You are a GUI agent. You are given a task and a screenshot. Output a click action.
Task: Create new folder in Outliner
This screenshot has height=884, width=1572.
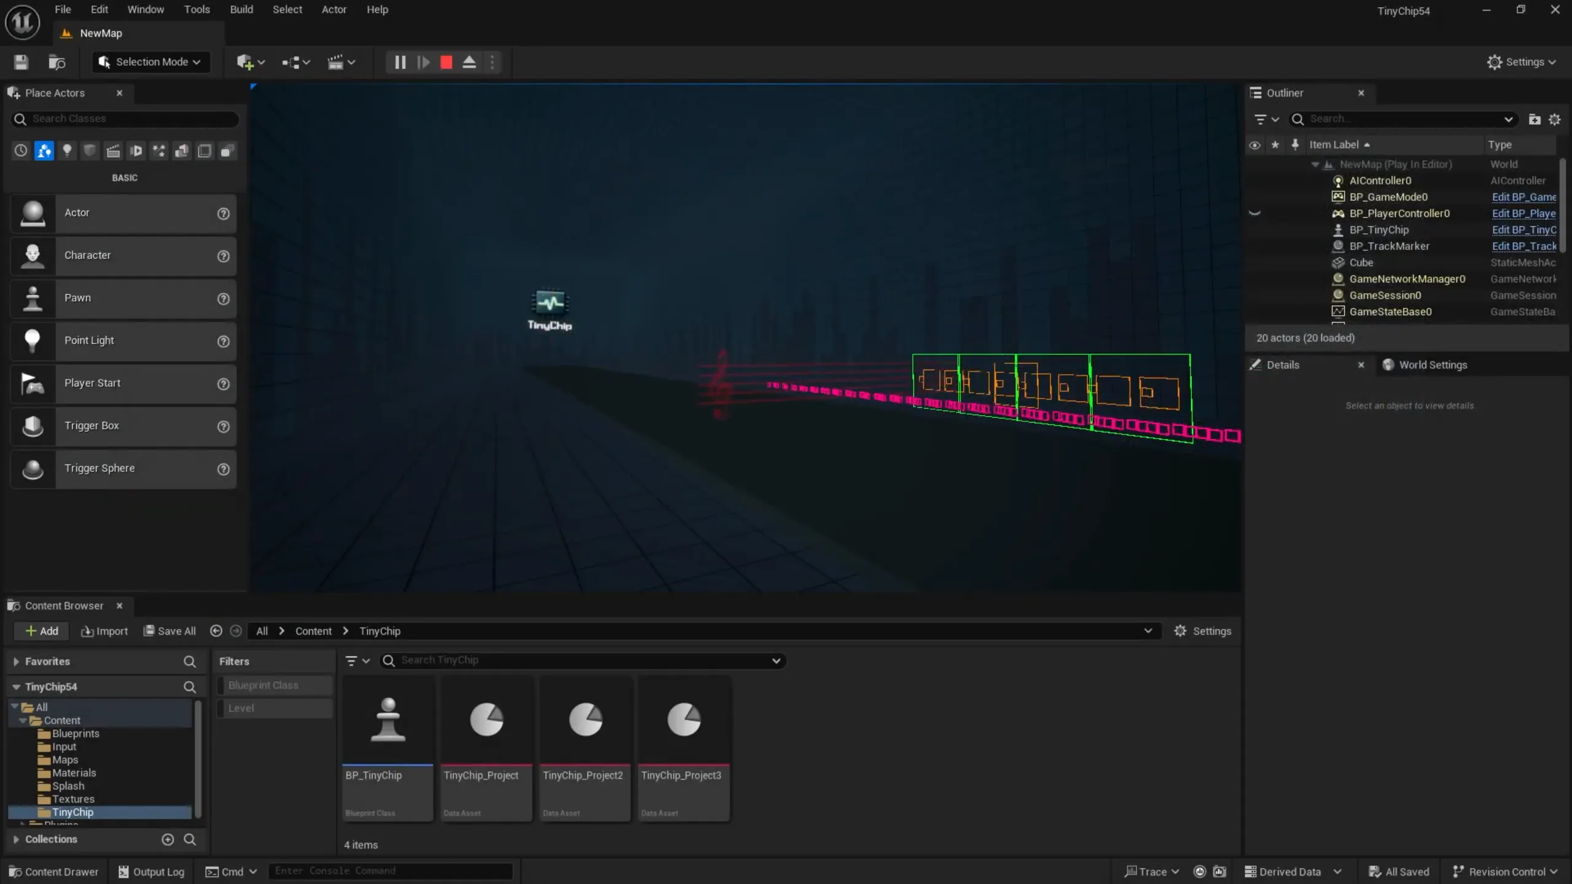point(1534,119)
